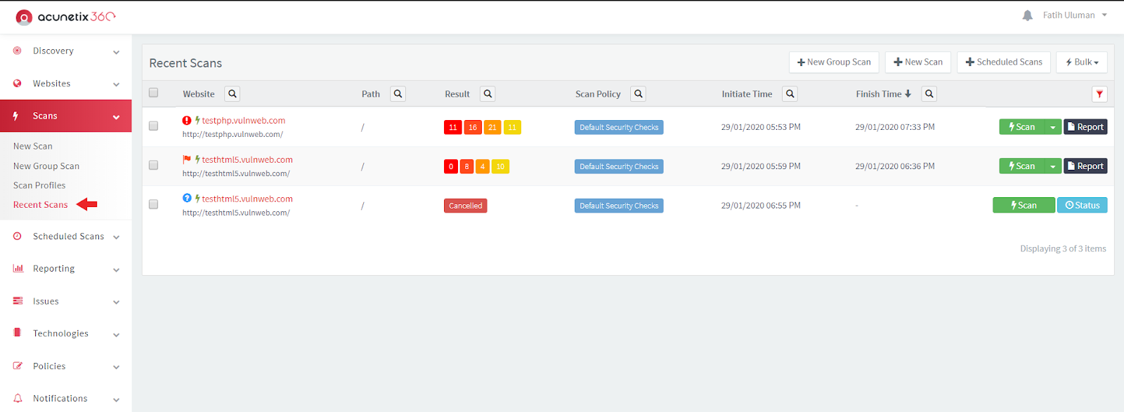
Task: Click the red filter funnel icon
Action: click(1099, 94)
